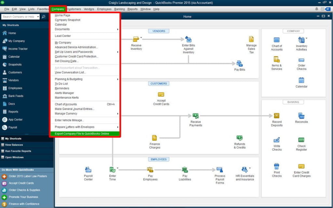Click the search magnifier button
This screenshot has width=333, height=208.
coord(44,17)
